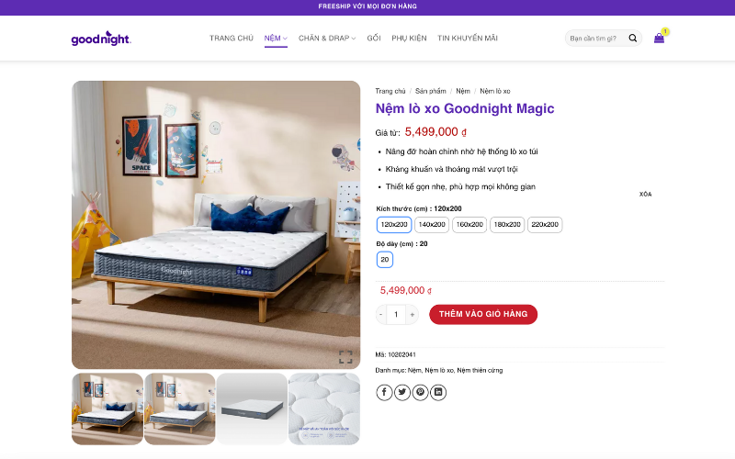Select size 140x200
Screen dimensions: 735x459
tap(432, 225)
